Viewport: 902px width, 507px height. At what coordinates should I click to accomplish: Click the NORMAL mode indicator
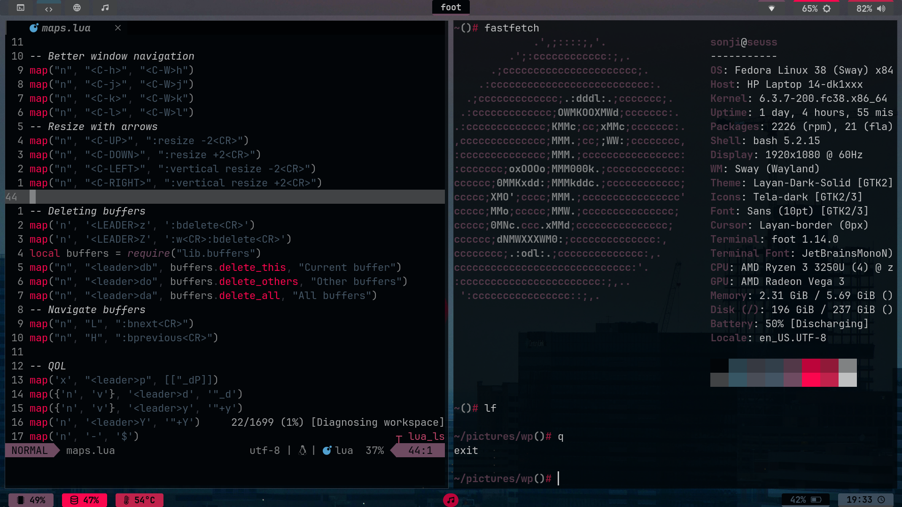click(30, 450)
